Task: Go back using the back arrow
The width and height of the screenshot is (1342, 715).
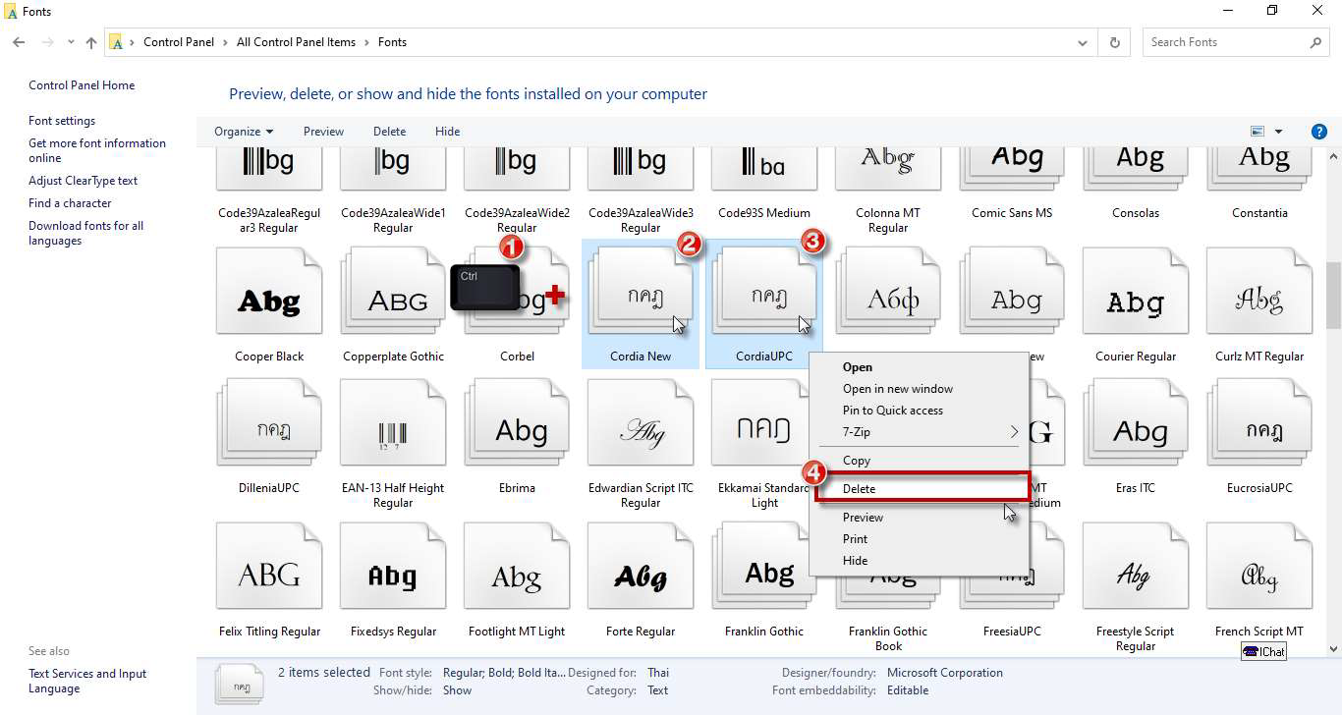Action: tap(19, 42)
